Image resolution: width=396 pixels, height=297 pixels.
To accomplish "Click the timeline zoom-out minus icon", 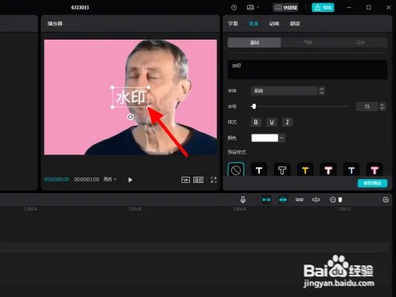I will click(x=333, y=200).
